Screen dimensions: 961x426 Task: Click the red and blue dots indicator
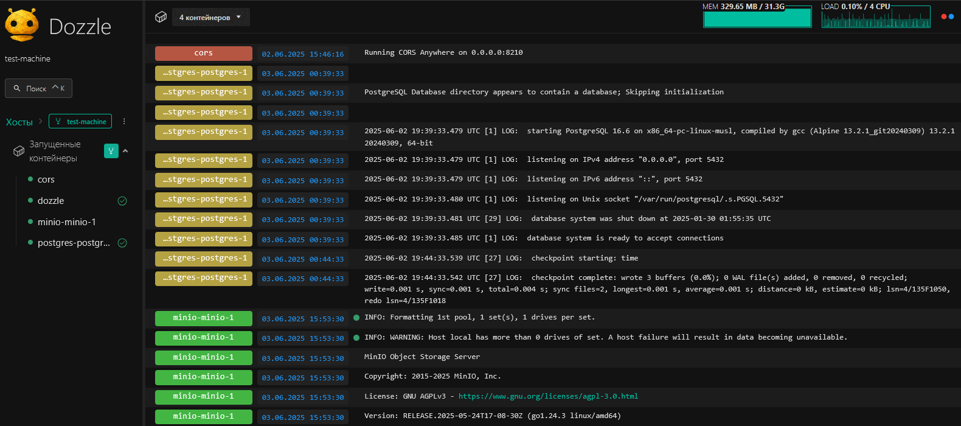click(x=947, y=16)
